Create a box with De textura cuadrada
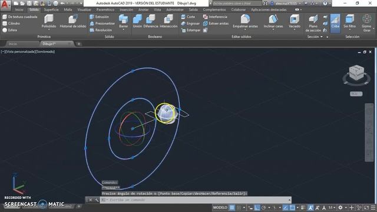 (x=19, y=17)
